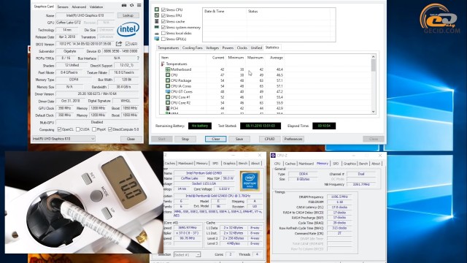Open the Intel UHD Graphics 610 GPU dropdown

pyautogui.click(x=63, y=139)
